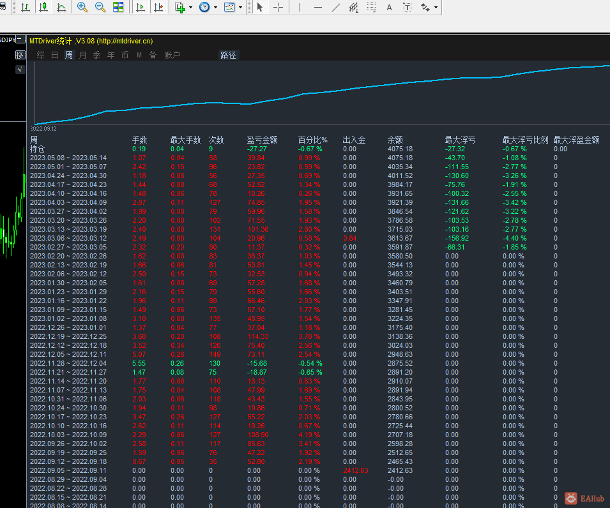This screenshot has height=508, width=610.
Task: Click the zoom out magnifier
Action: [100, 8]
